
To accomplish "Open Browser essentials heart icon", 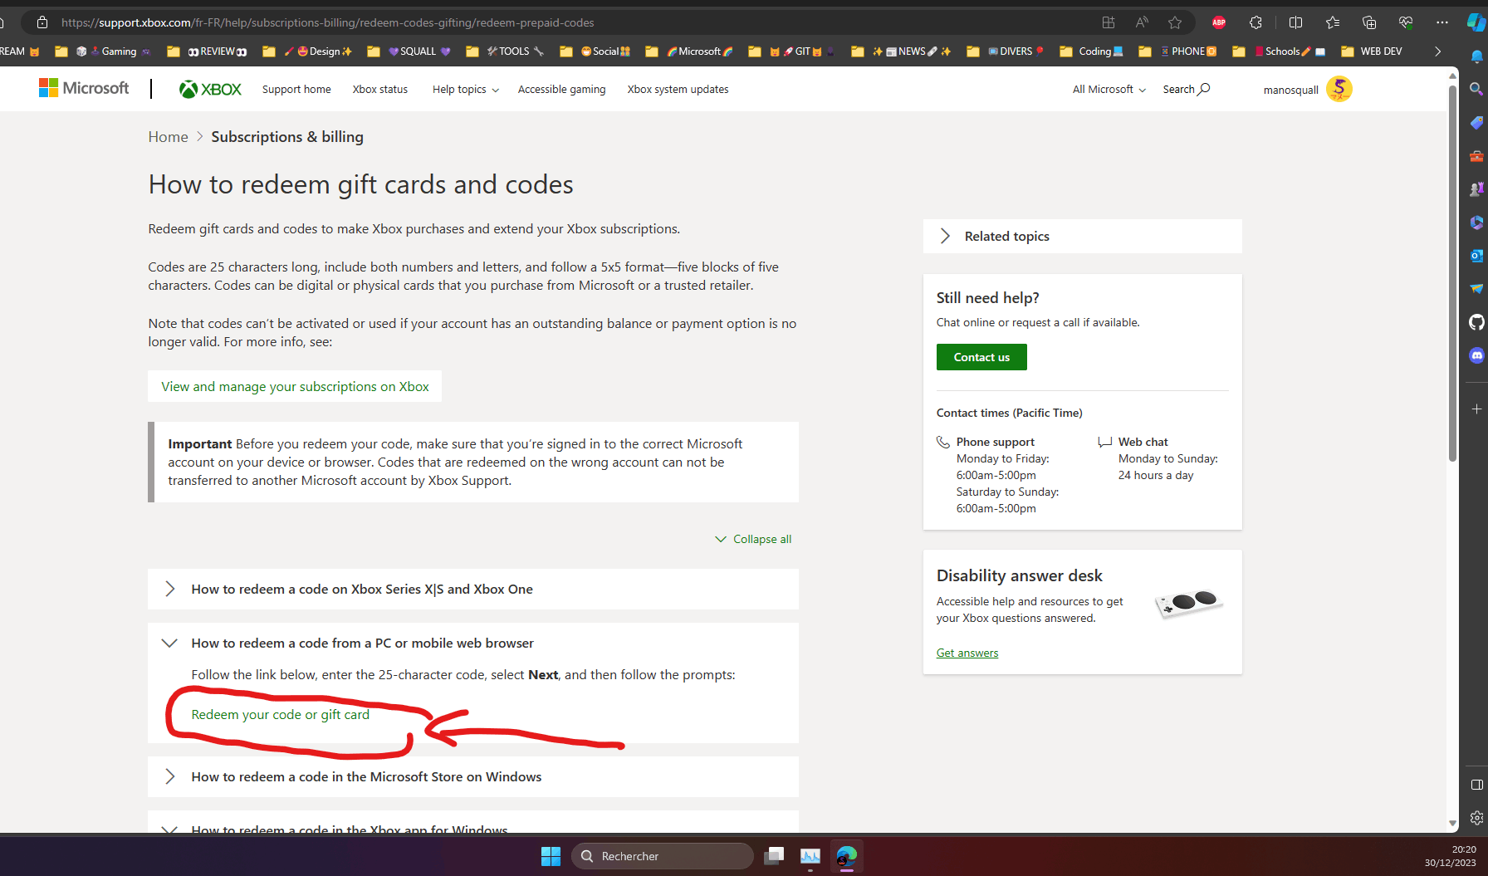I will (1406, 22).
